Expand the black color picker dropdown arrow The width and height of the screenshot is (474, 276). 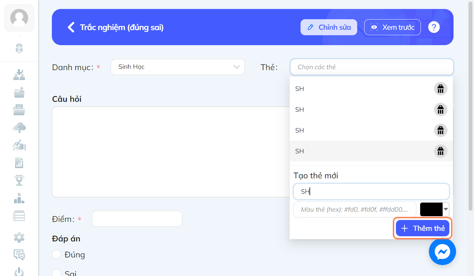coord(446,209)
